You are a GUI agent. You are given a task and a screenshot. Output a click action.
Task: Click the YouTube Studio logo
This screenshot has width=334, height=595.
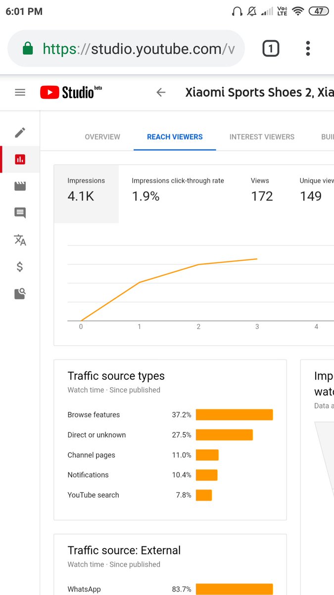71,92
